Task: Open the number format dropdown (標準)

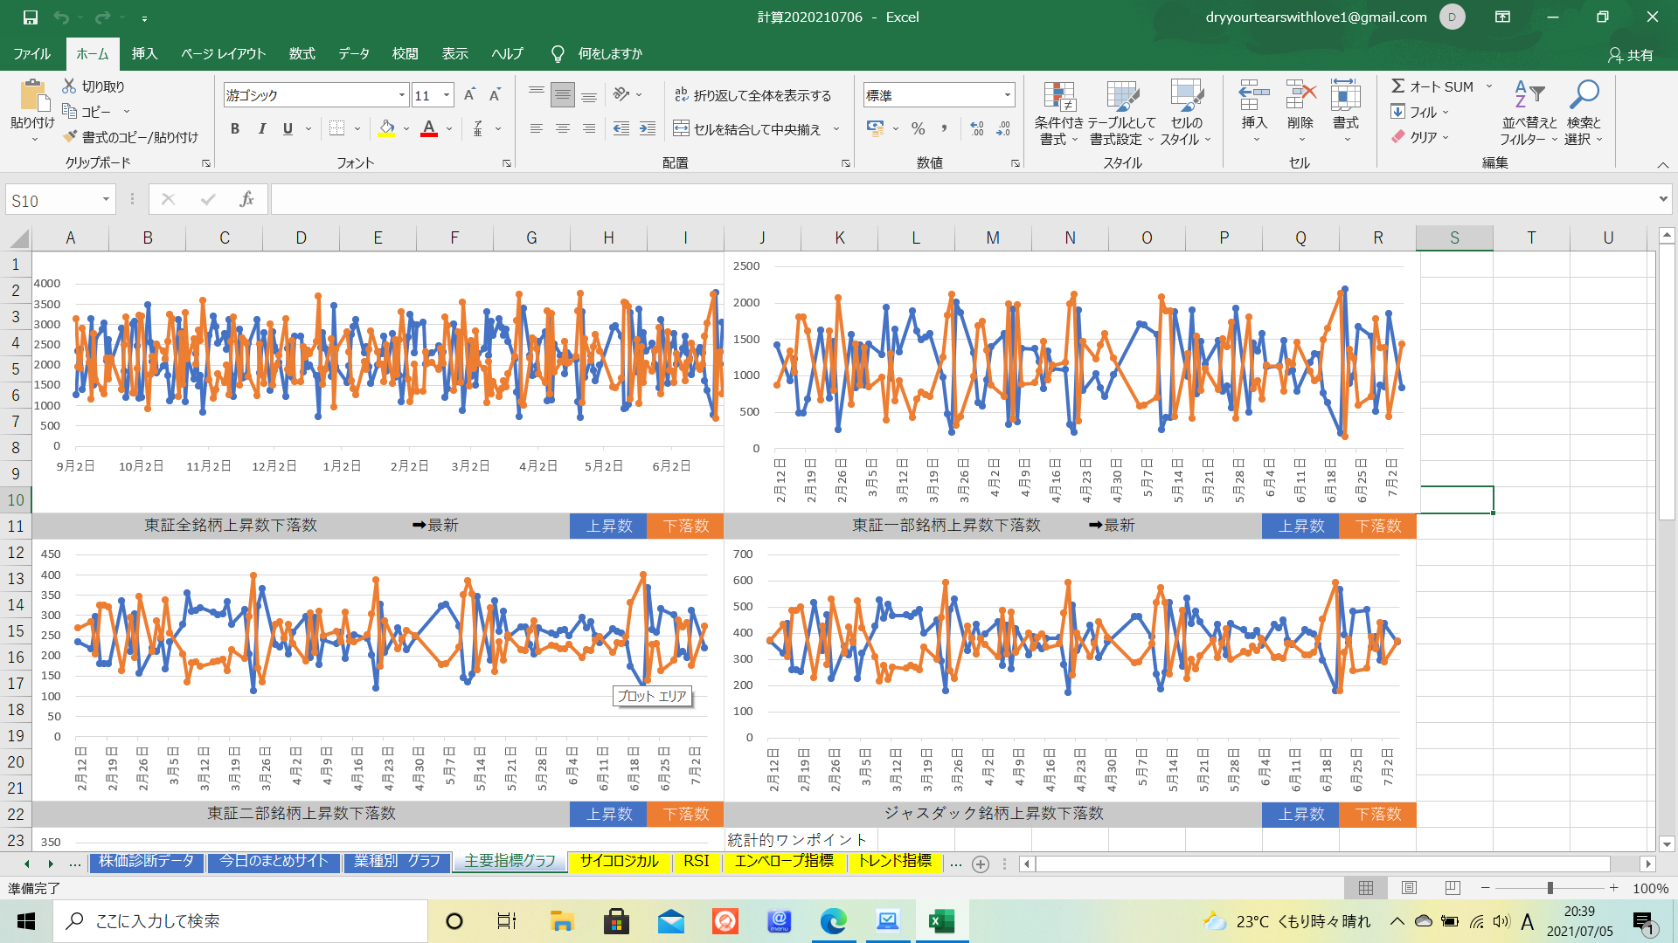Action: tap(1007, 95)
